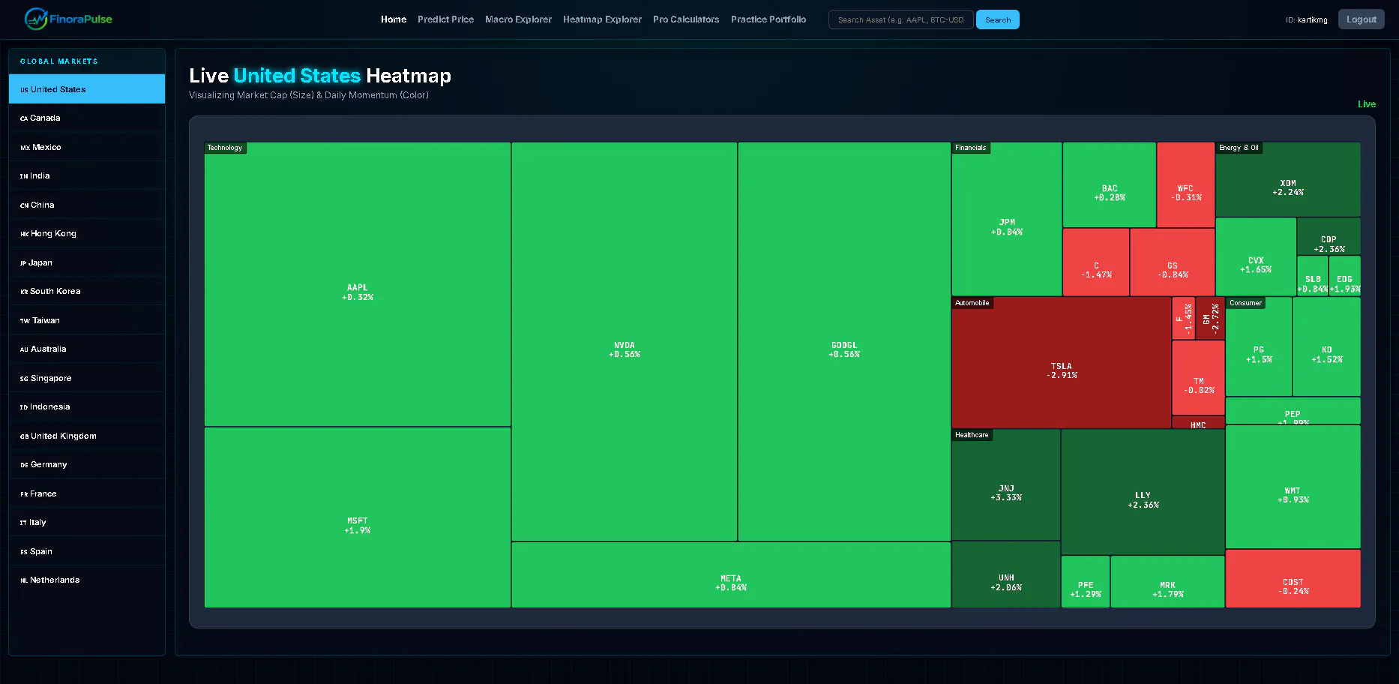Open the PEP tile
The height and width of the screenshot is (684, 1399).
click(1293, 411)
